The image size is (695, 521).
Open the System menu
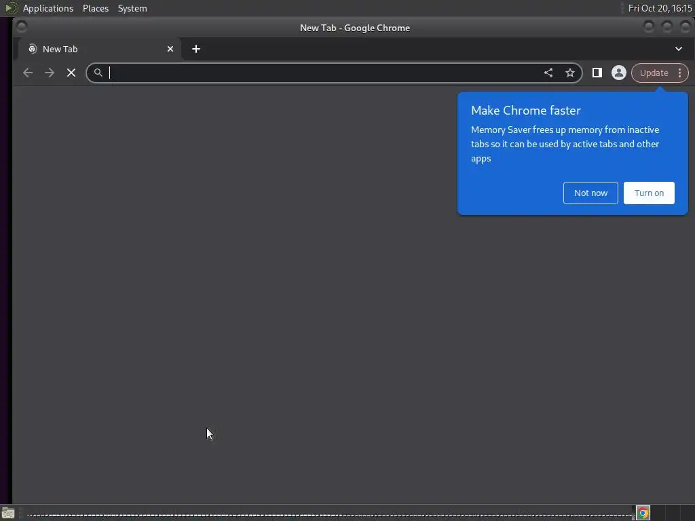132,8
